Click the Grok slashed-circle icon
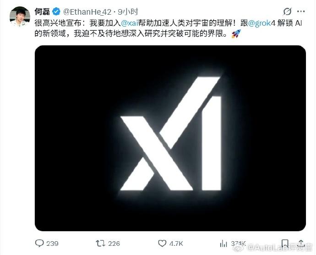316x255 pixels. tap(287, 11)
